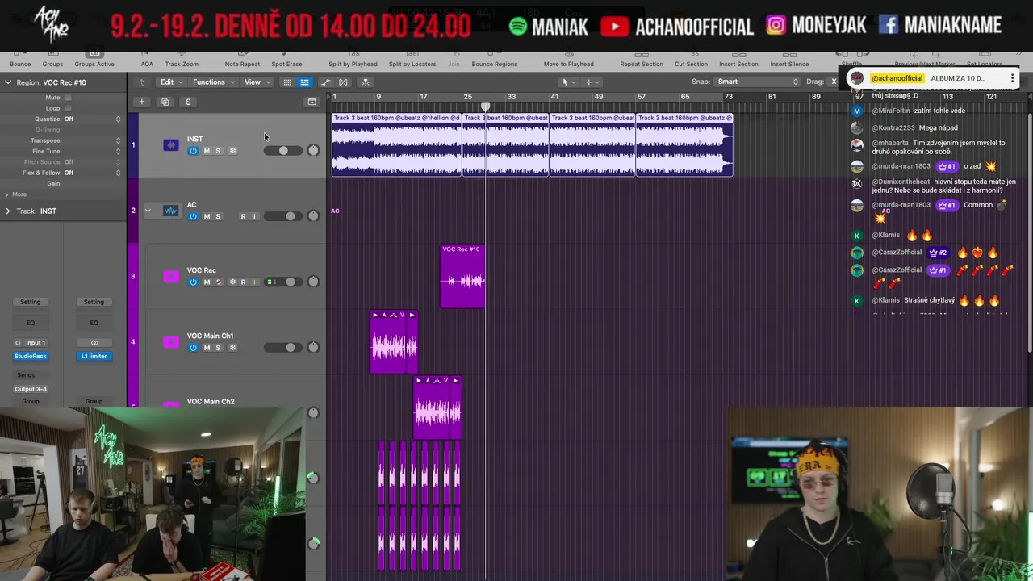1033x581 pixels.
Task: Open the Flex & Follow dropdown
Action: (93, 173)
